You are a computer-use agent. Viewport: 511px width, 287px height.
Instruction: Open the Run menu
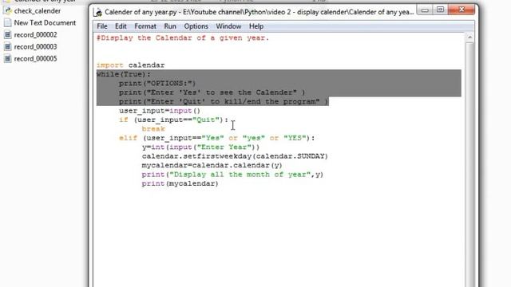170,26
